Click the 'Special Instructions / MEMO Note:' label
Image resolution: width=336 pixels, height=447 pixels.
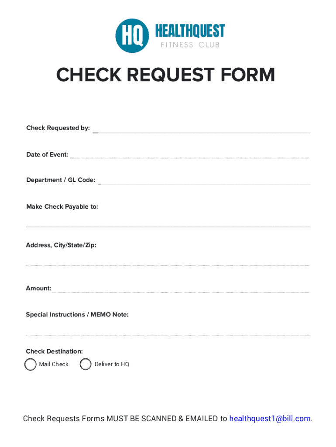77,315
